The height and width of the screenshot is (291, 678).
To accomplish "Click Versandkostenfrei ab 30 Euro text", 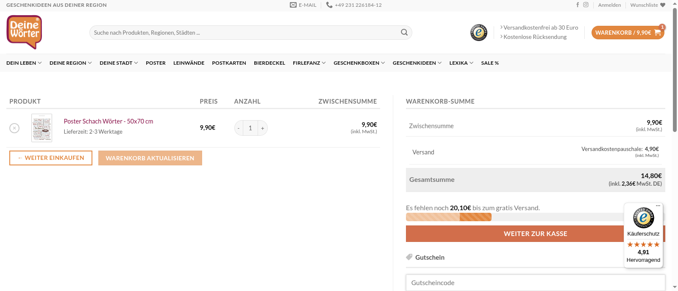I will [x=541, y=27].
